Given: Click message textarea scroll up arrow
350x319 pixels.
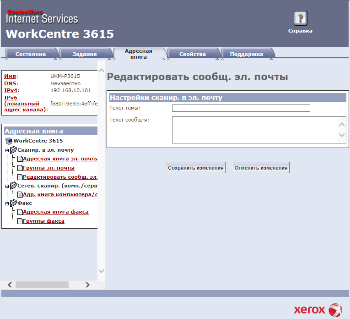Looking at the screenshot, I should [x=342, y=125].
